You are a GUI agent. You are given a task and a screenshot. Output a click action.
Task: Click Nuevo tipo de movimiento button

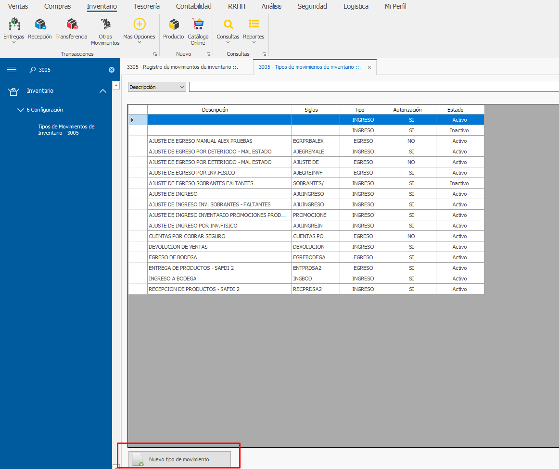(x=179, y=459)
